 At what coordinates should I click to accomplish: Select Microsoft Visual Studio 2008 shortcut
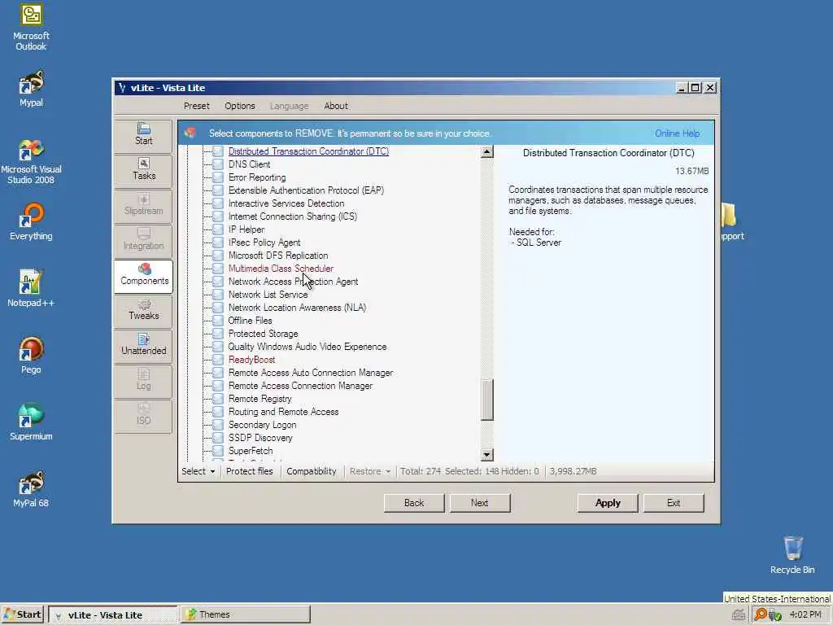[31, 161]
